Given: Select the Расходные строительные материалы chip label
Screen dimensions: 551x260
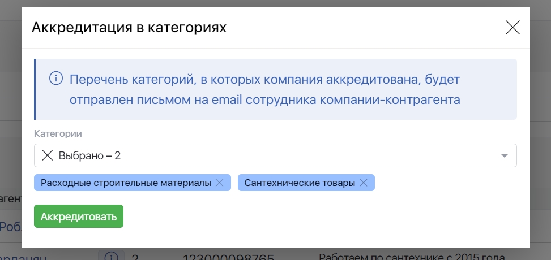Looking at the screenshot, I should (x=126, y=183).
